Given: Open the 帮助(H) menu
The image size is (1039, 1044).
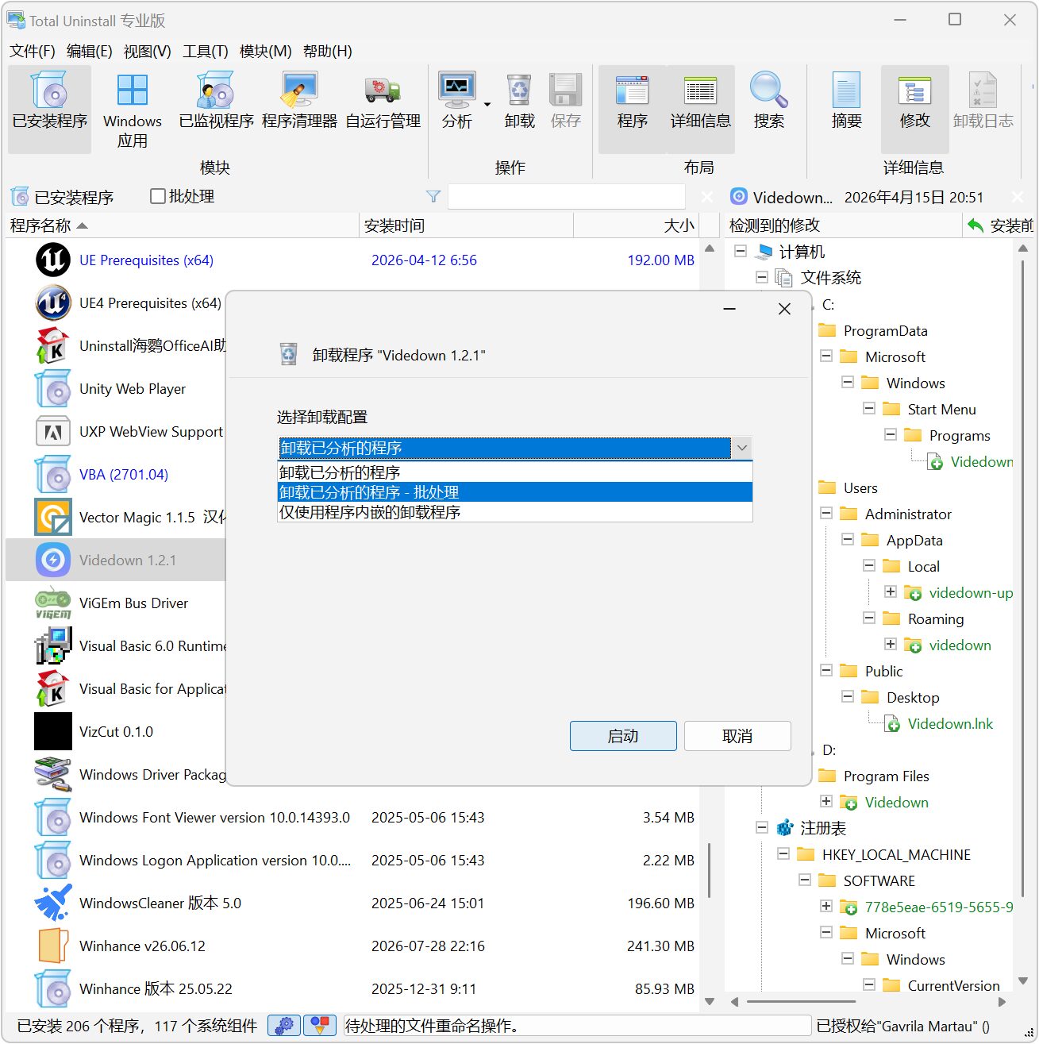Looking at the screenshot, I should coord(328,51).
